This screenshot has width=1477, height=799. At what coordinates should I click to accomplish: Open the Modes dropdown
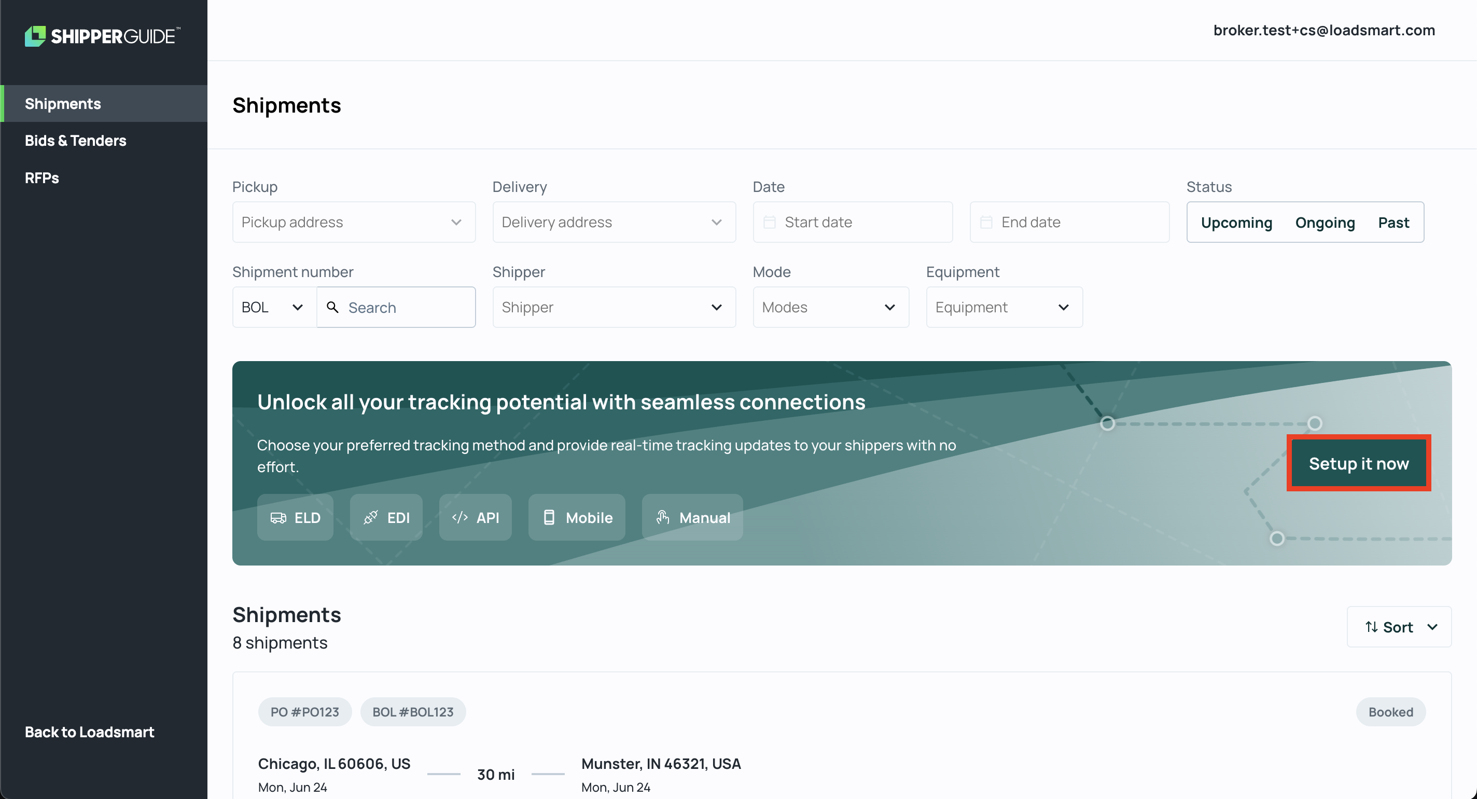pos(830,307)
